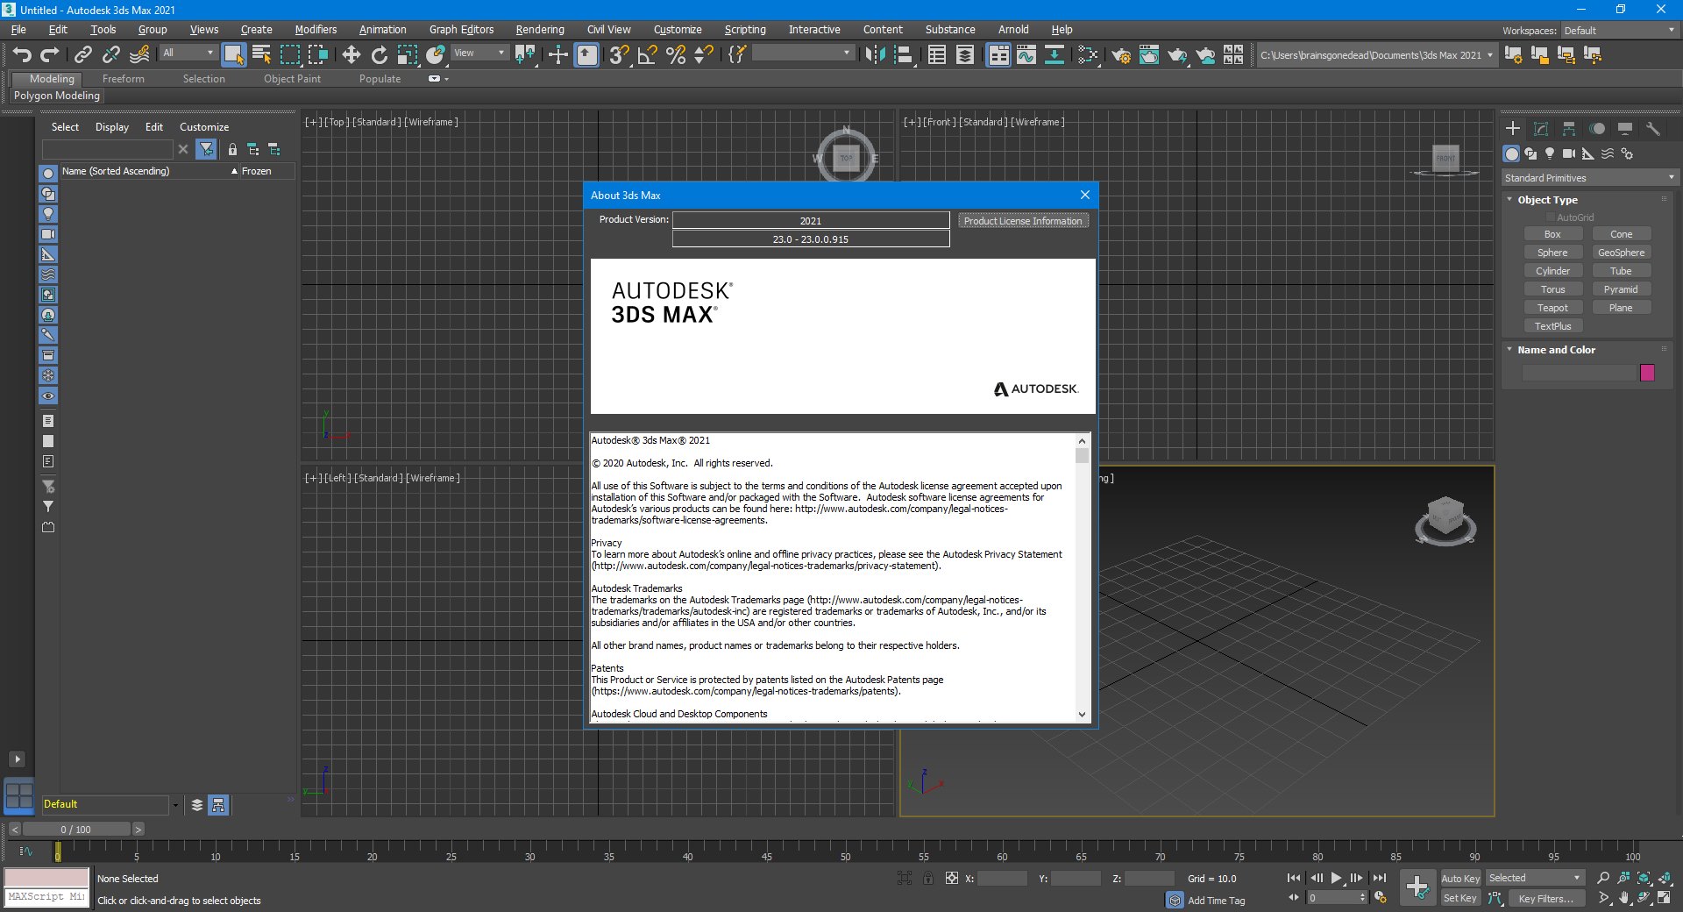Viewport: 1683px width, 912px height.
Task: Click the pink object color swatch
Action: [x=1647, y=373]
